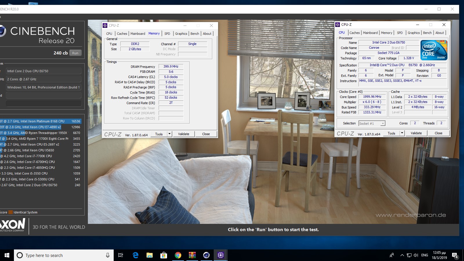Open Task View from the taskbar

(121, 255)
